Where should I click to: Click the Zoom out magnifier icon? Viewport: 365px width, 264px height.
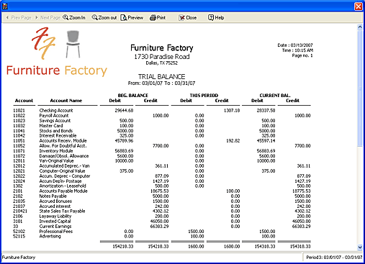94,17
